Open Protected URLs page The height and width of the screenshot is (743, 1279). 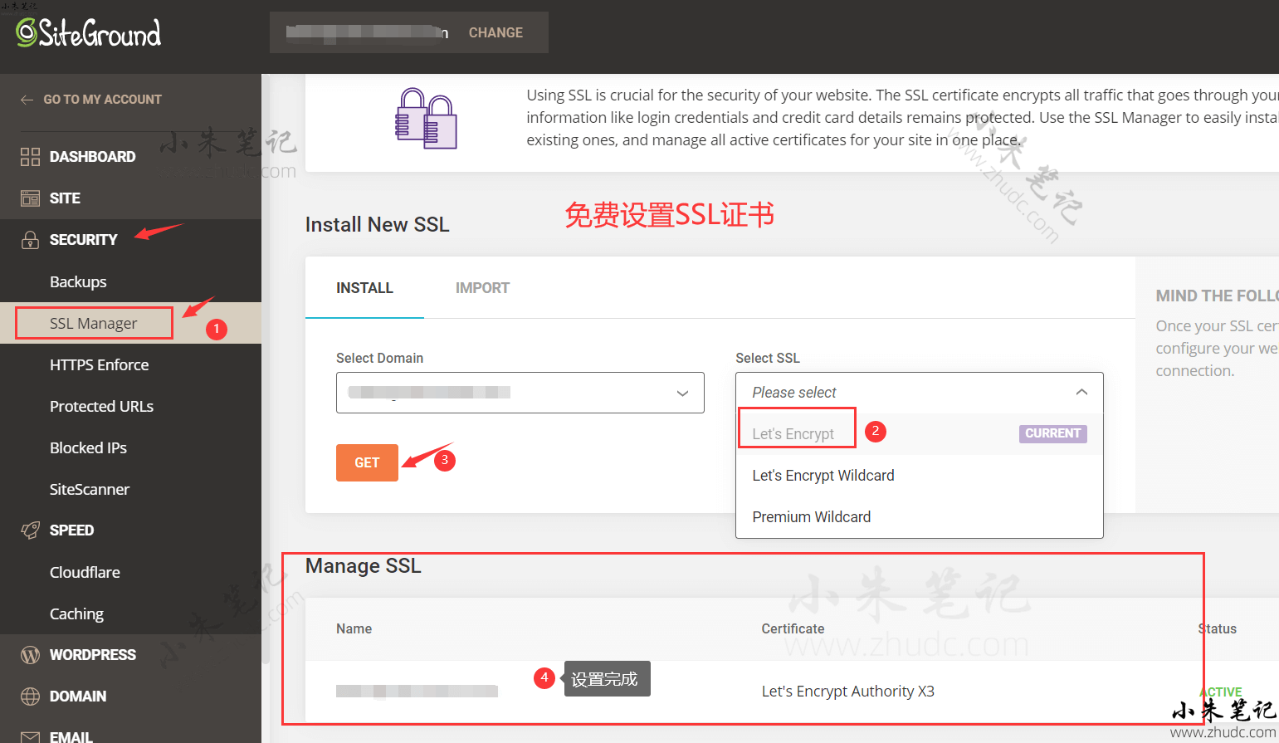[101, 407]
